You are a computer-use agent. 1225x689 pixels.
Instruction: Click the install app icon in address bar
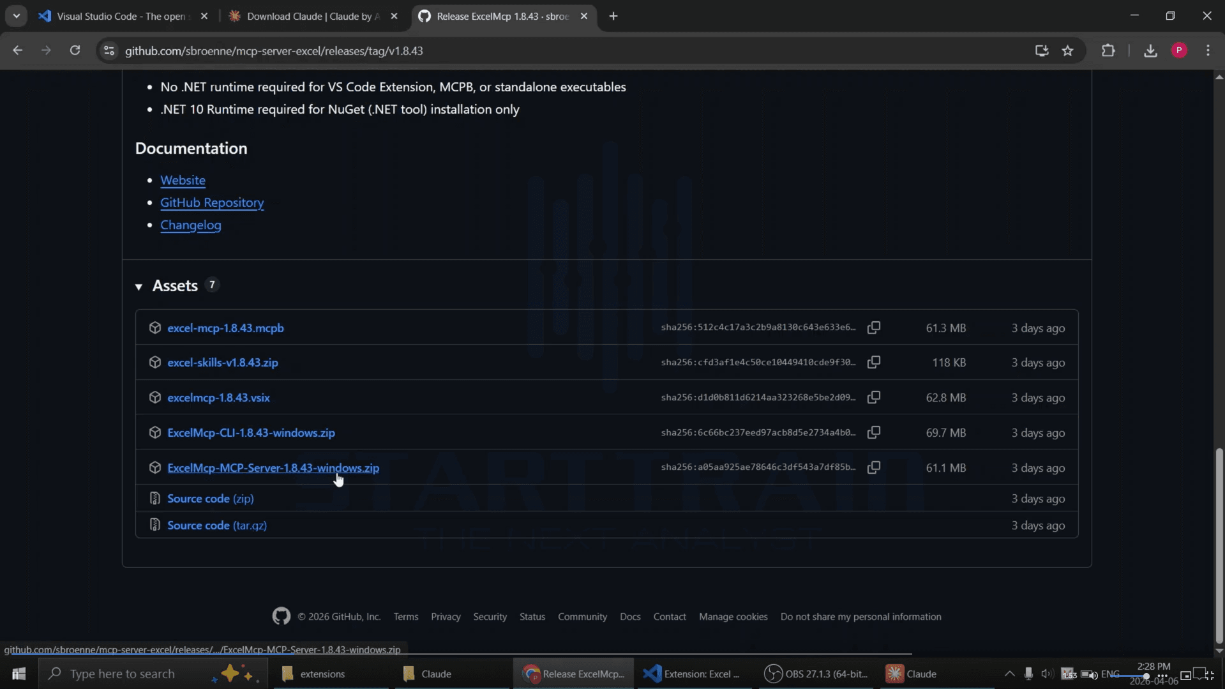(x=1042, y=50)
